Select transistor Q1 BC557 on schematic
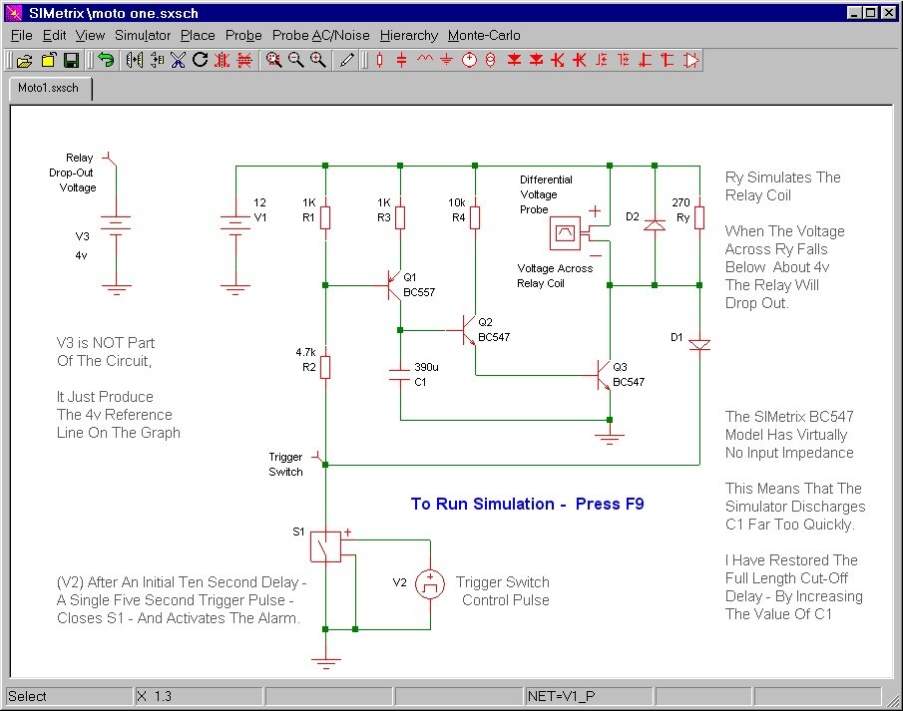The height and width of the screenshot is (711, 903). click(394, 286)
